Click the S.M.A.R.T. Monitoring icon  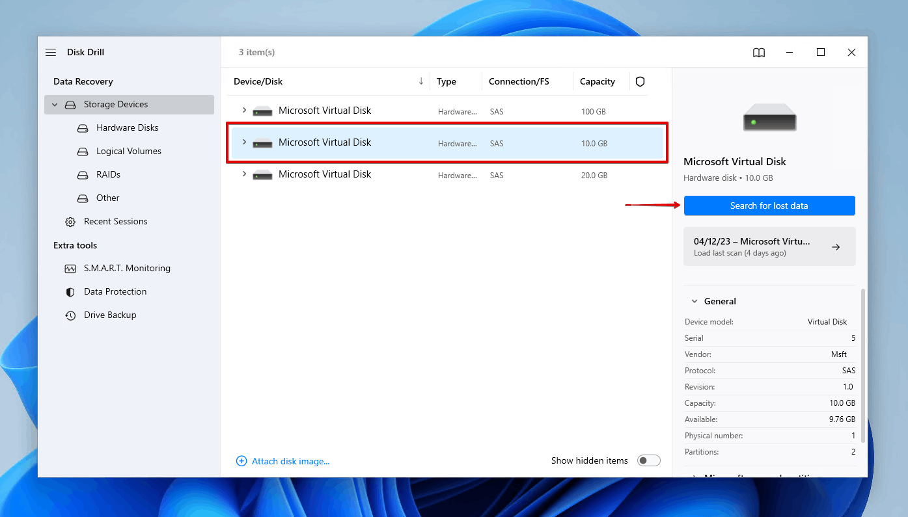[70, 269]
